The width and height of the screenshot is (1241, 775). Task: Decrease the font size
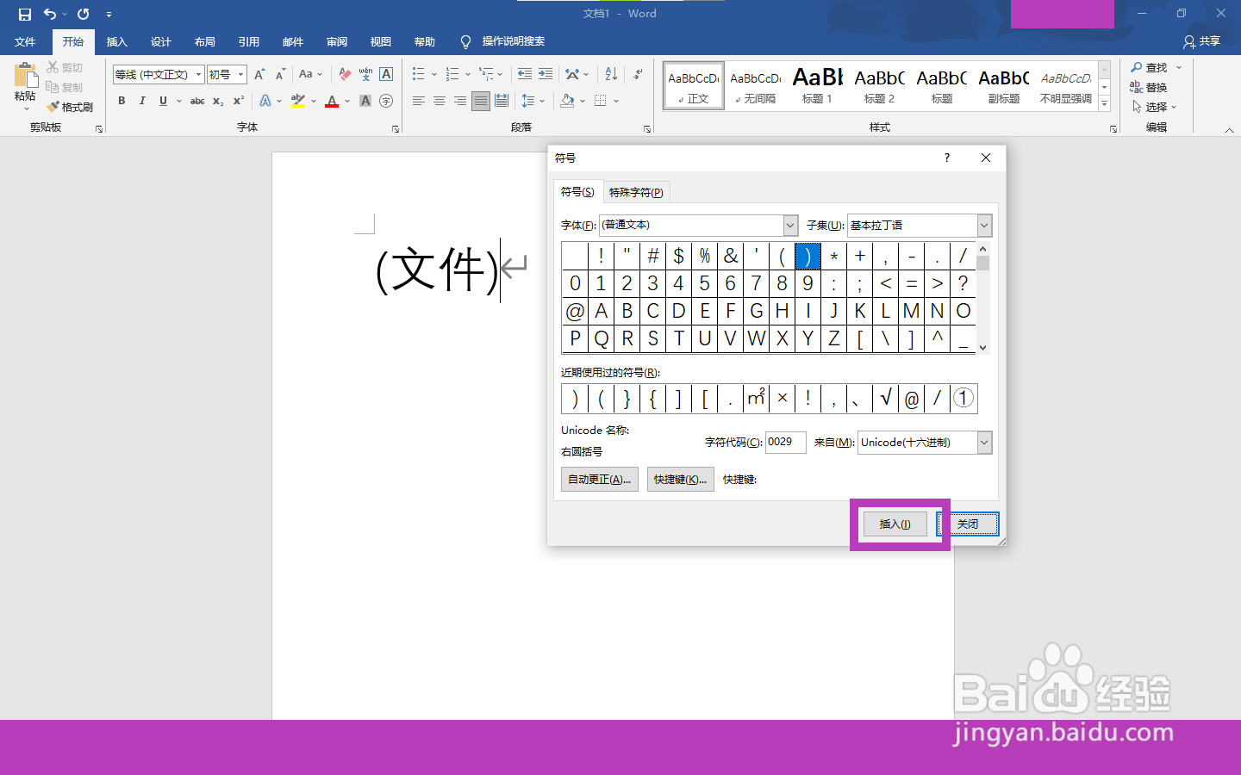pyautogui.click(x=280, y=75)
